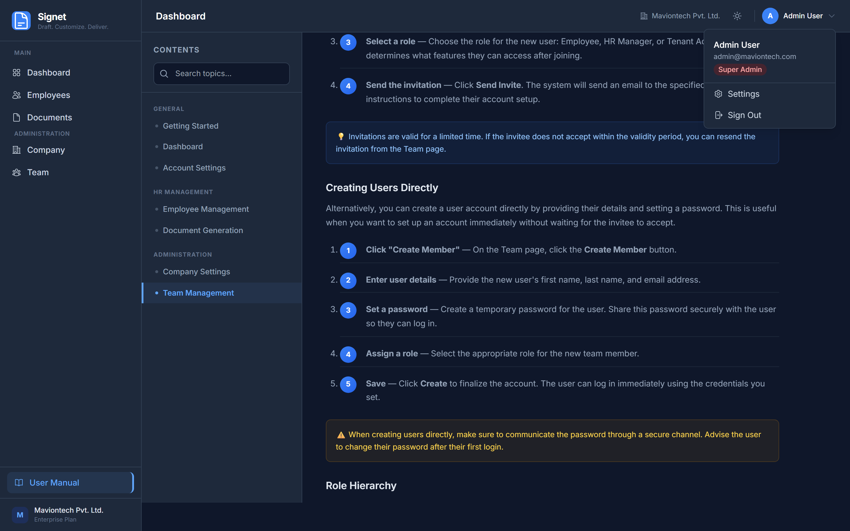Open the User Manual book button
The height and width of the screenshot is (531, 850).
point(70,483)
